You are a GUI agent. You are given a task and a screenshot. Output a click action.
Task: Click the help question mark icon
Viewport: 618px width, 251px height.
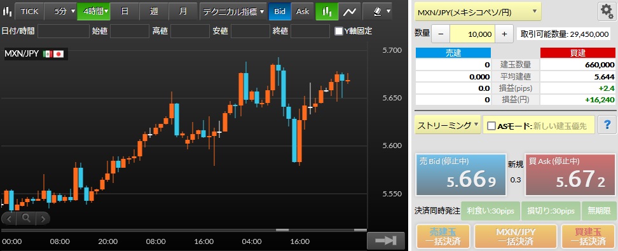tap(607, 125)
